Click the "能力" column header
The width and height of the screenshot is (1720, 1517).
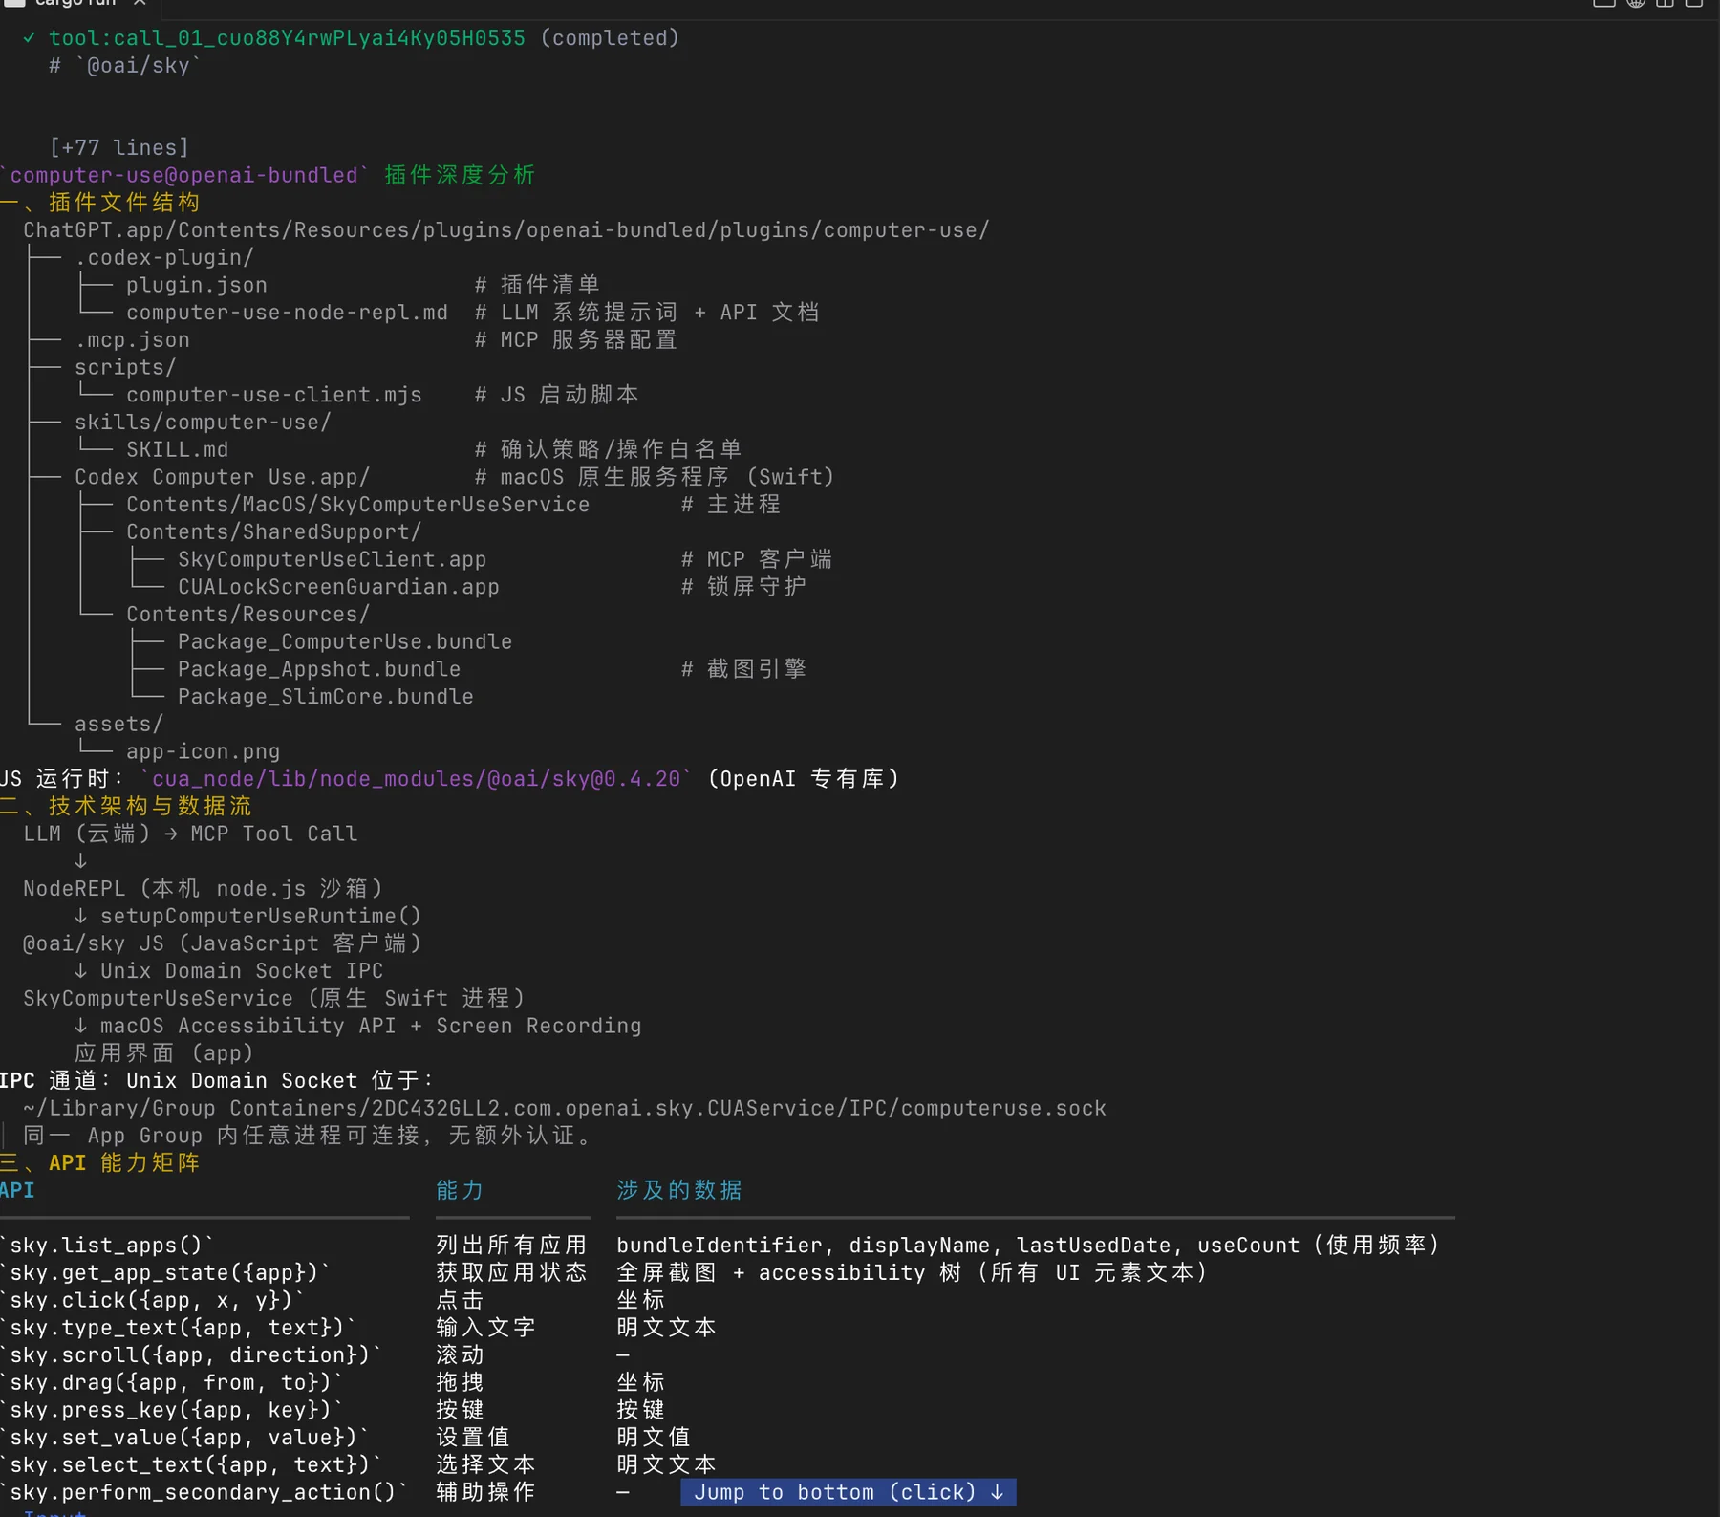click(x=460, y=1190)
